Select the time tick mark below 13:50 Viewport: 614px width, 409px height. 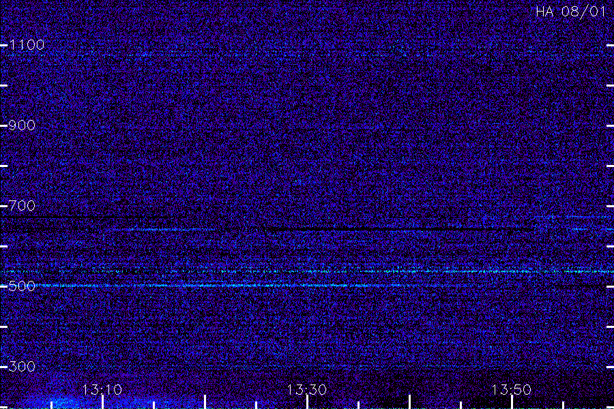click(512, 402)
